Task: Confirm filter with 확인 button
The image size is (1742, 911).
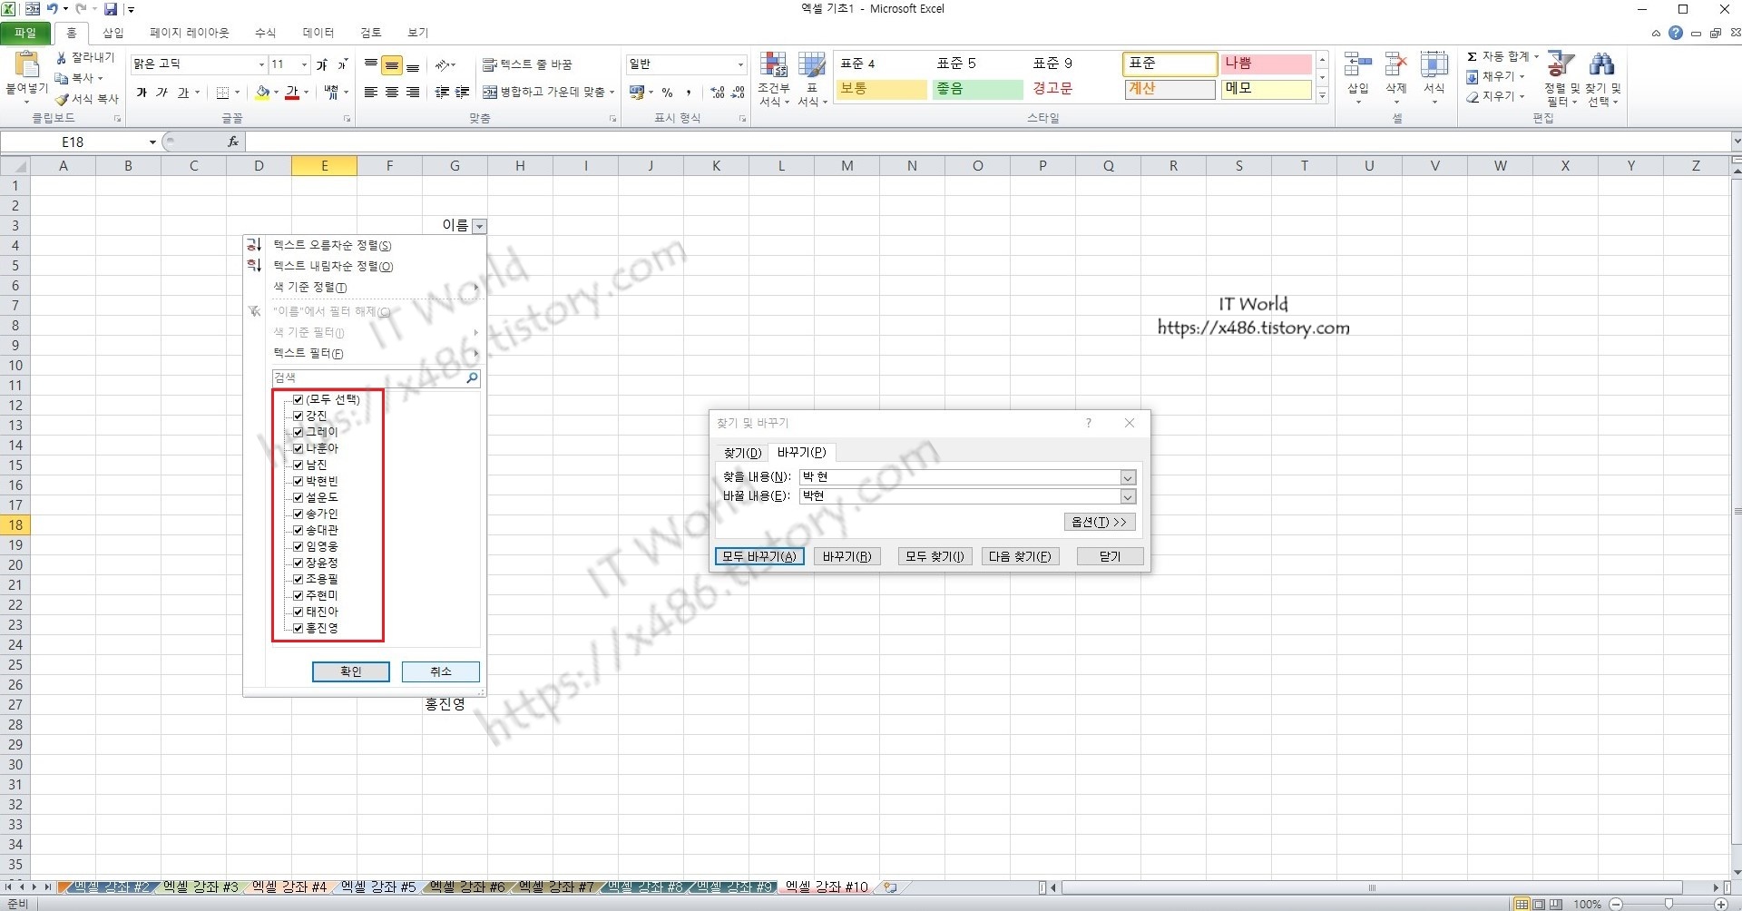Action: click(x=351, y=671)
